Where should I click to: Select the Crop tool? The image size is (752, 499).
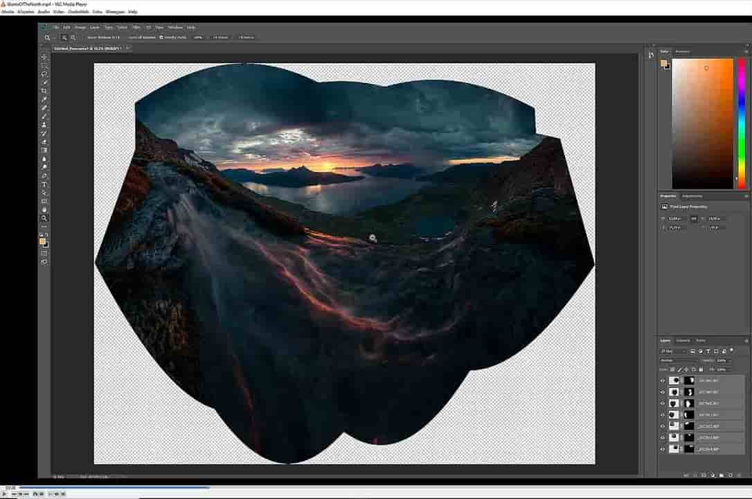(44, 91)
